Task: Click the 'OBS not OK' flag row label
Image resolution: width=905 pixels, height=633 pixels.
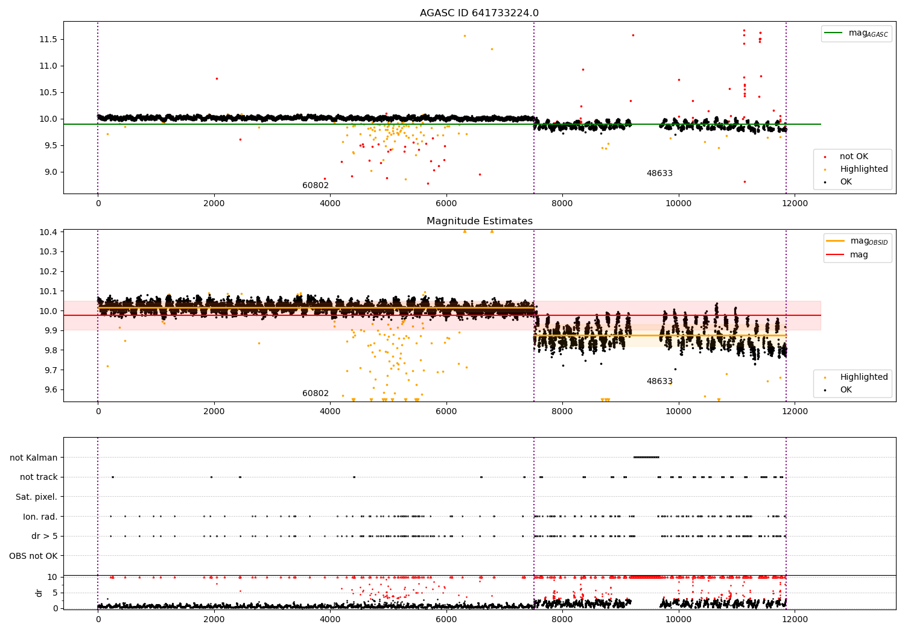Action: (34, 556)
